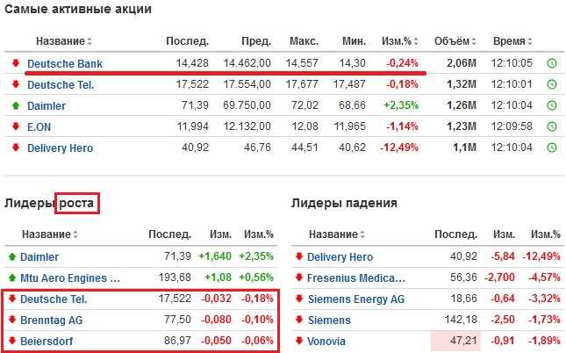Open E.ON stock page
The image size is (566, 353).
[39, 126]
